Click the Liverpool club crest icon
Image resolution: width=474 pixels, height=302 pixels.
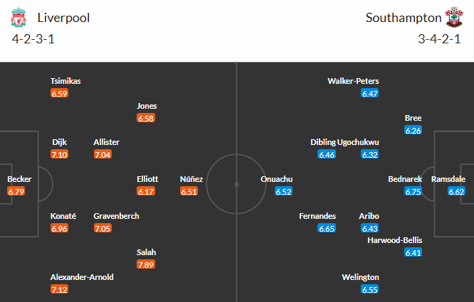pyautogui.click(x=19, y=17)
